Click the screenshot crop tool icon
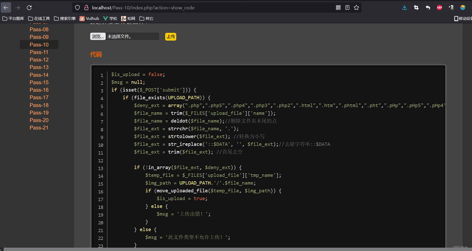The height and width of the screenshot is (251, 472). [416, 7]
